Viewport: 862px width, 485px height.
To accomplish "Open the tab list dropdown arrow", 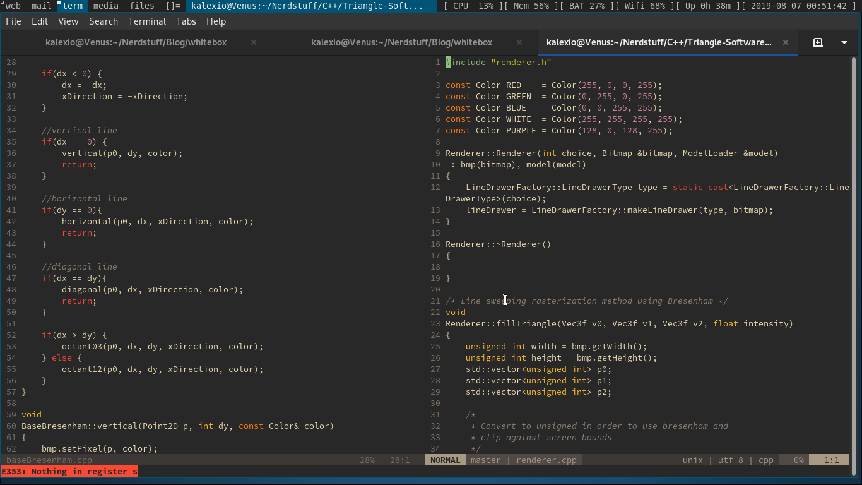I will click(x=844, y=42).
